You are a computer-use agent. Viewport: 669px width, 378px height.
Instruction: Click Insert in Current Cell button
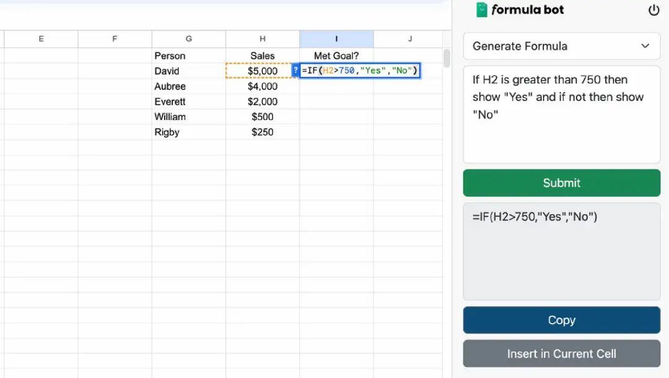pos(561,354)
